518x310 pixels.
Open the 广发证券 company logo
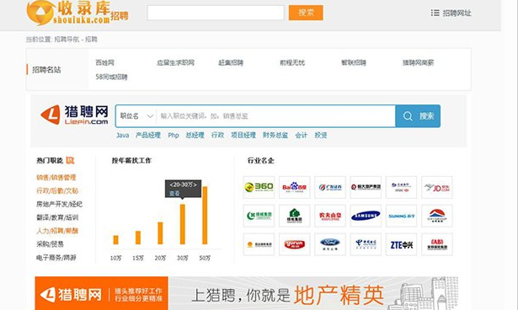[x=330, y=187]
